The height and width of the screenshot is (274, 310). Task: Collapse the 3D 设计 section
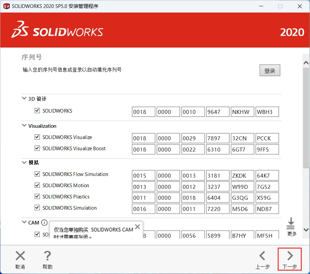pos(24,98)
